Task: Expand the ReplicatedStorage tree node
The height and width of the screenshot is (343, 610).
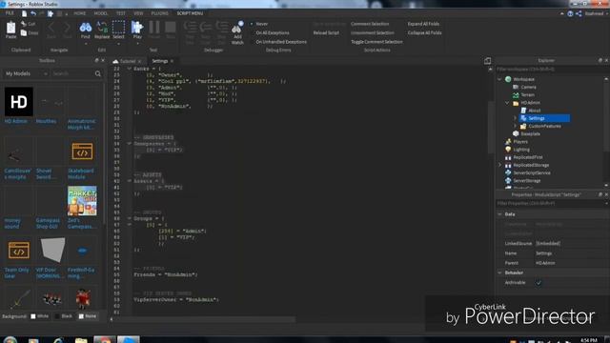Action: pos(499,165)
